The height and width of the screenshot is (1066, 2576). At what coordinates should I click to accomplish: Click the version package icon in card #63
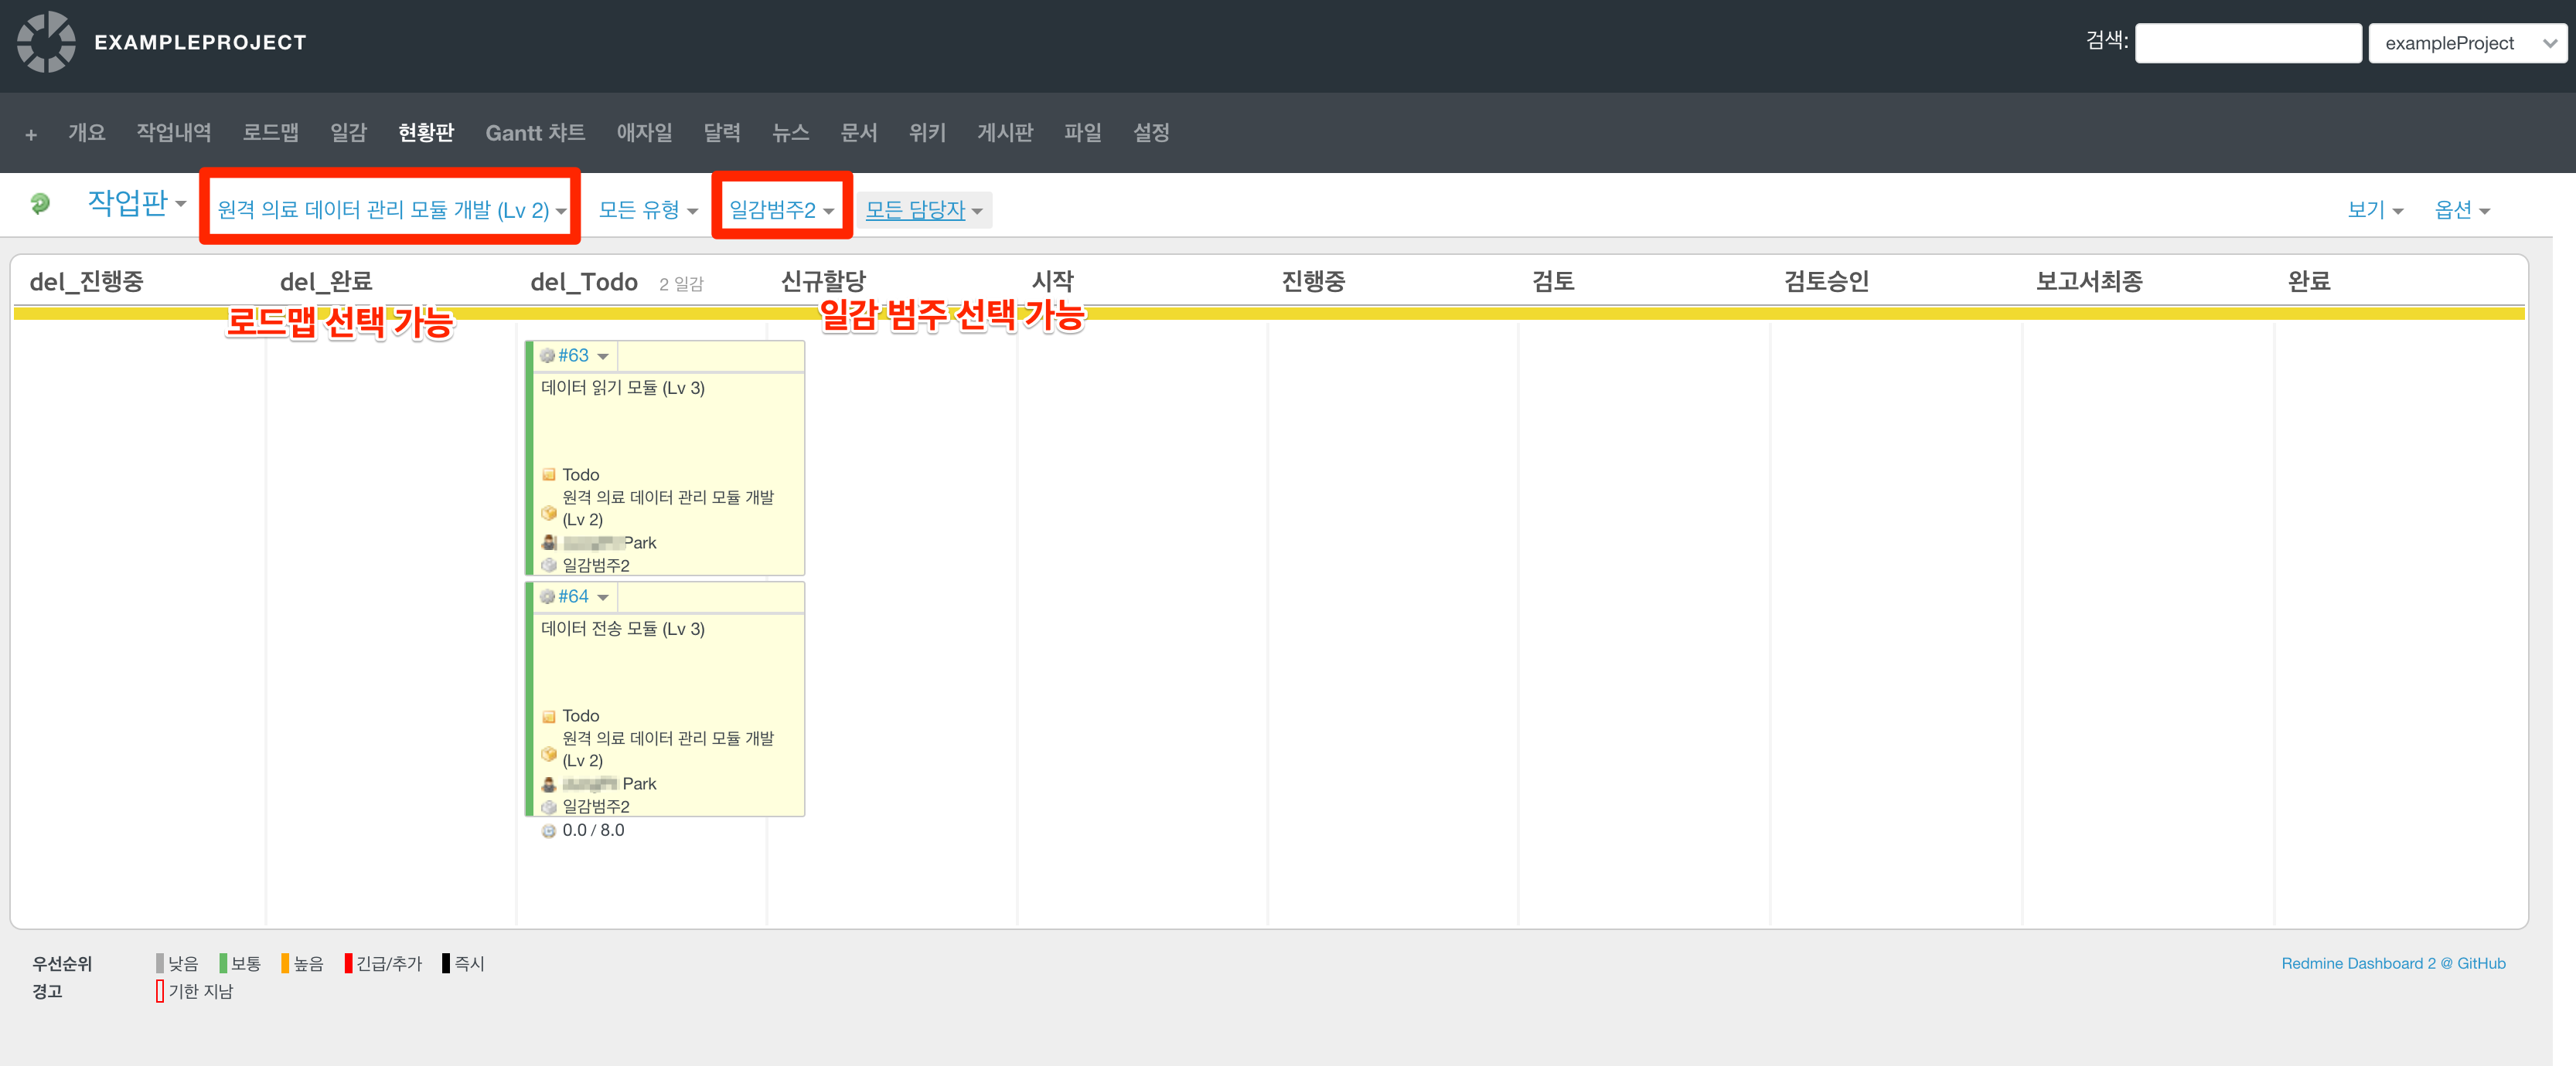[549, 512]
